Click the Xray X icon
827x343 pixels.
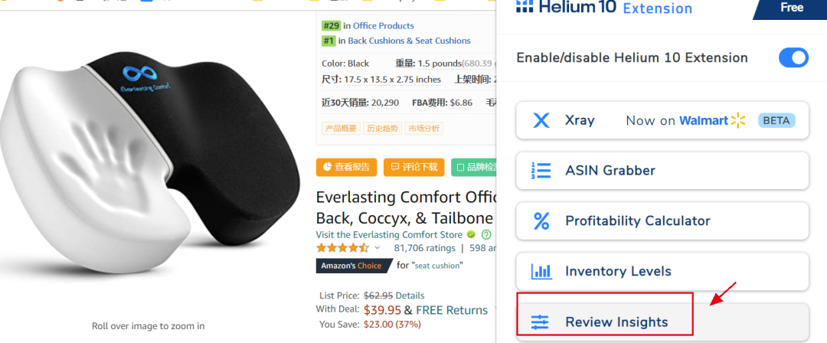(x=541, y=120)
